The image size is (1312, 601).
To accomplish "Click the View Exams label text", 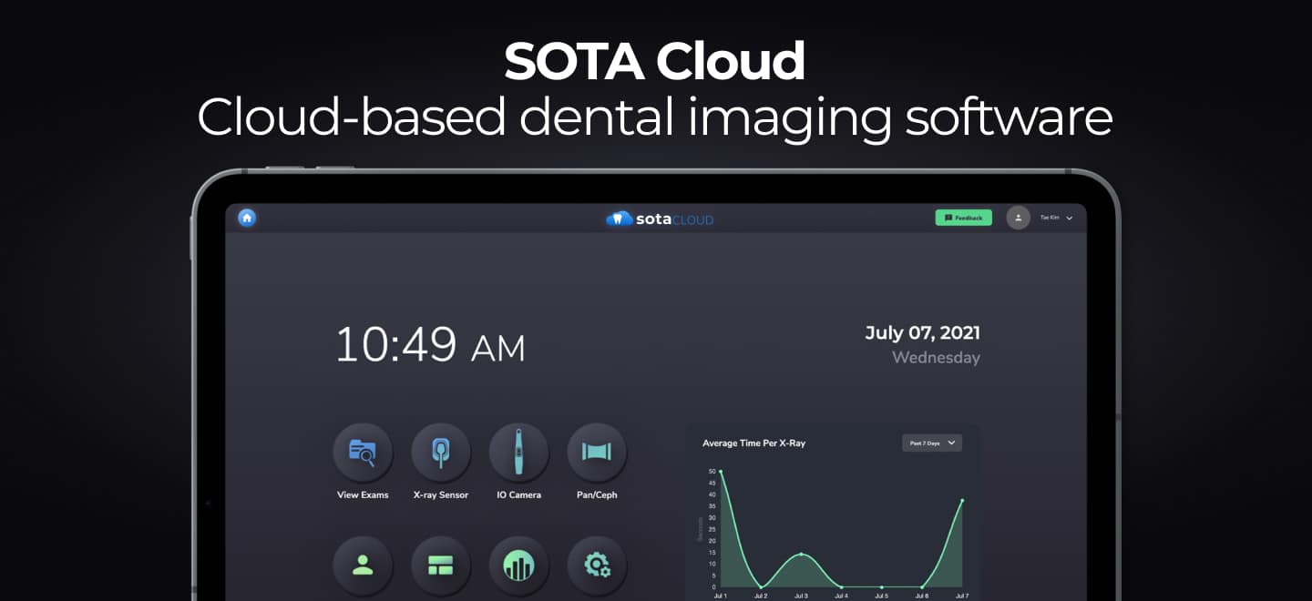I will pos(363,495).
